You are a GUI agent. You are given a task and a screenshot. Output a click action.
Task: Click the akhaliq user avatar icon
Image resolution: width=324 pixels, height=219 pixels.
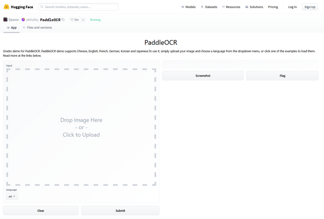23,20
